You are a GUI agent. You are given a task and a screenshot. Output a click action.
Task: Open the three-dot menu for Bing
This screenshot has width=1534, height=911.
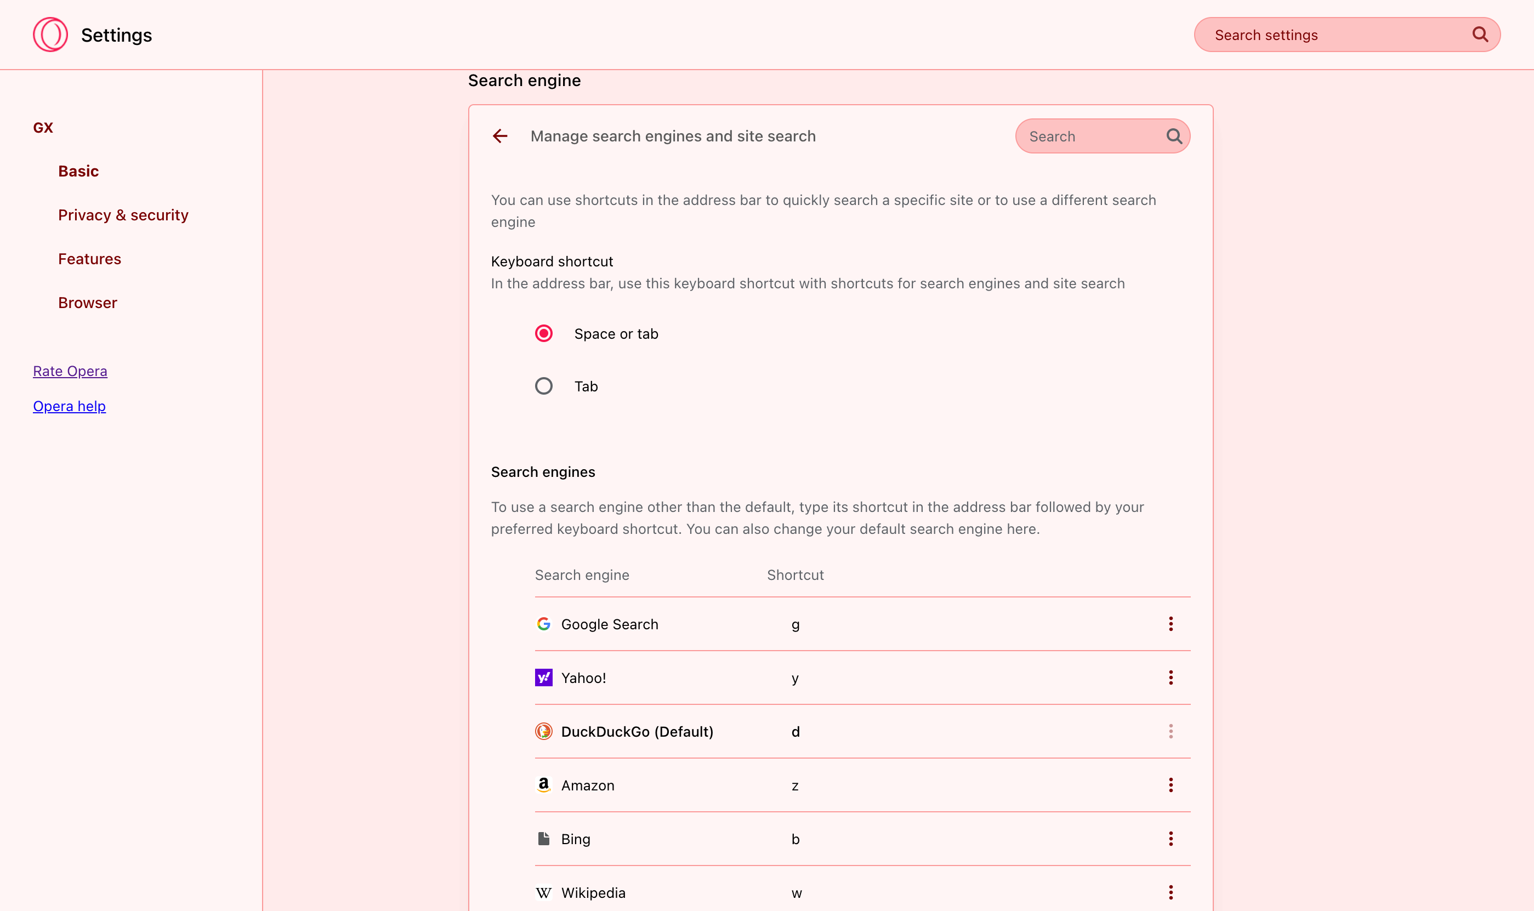pos(1171,839)
